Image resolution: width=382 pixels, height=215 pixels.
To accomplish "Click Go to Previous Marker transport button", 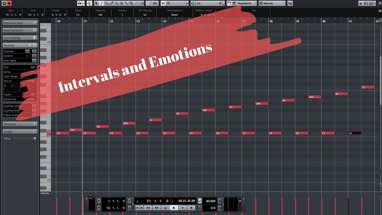I will [x=137, y=208].
